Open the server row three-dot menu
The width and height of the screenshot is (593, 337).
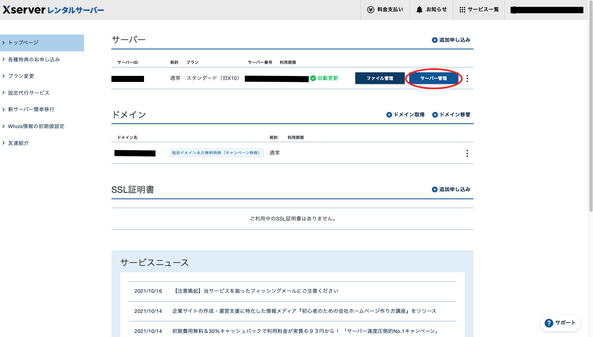point(467,78)
